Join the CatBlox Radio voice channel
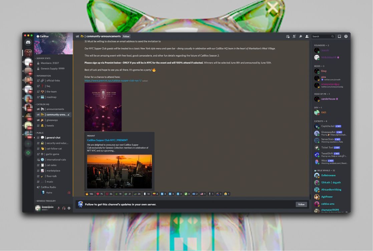This screenshot has height=251, width=373. point(53,187)
